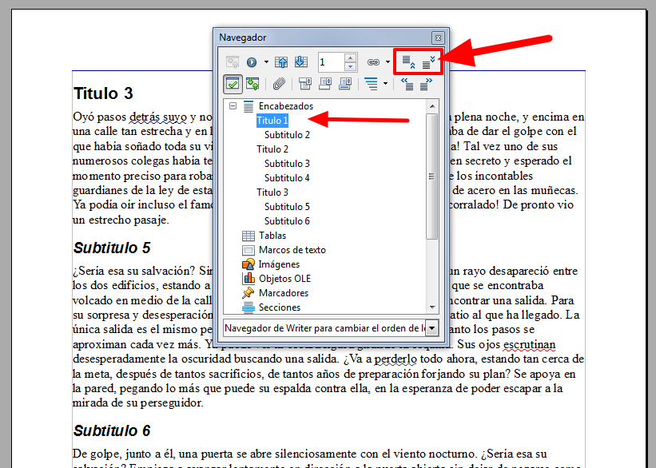Viewport: 656px width, 468px height.
Task: Click the page number field
Action: (x=331, y=62)
